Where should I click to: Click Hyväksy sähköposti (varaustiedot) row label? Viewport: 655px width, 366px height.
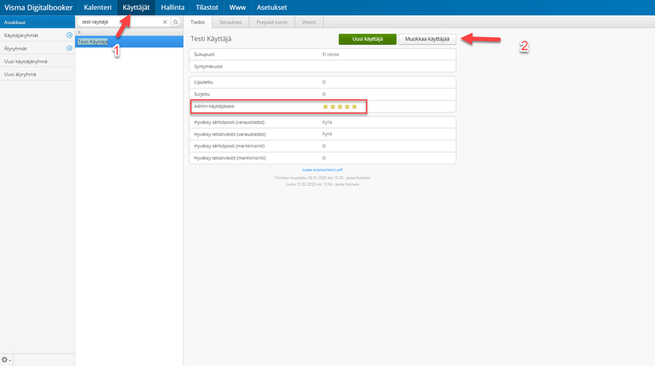click(229, 123)
